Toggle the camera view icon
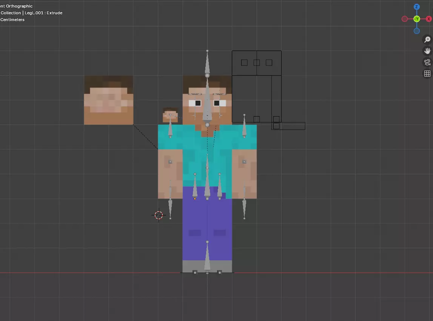Image resolution: width=433 pixels, height=321 pixels. pos(427,62)
